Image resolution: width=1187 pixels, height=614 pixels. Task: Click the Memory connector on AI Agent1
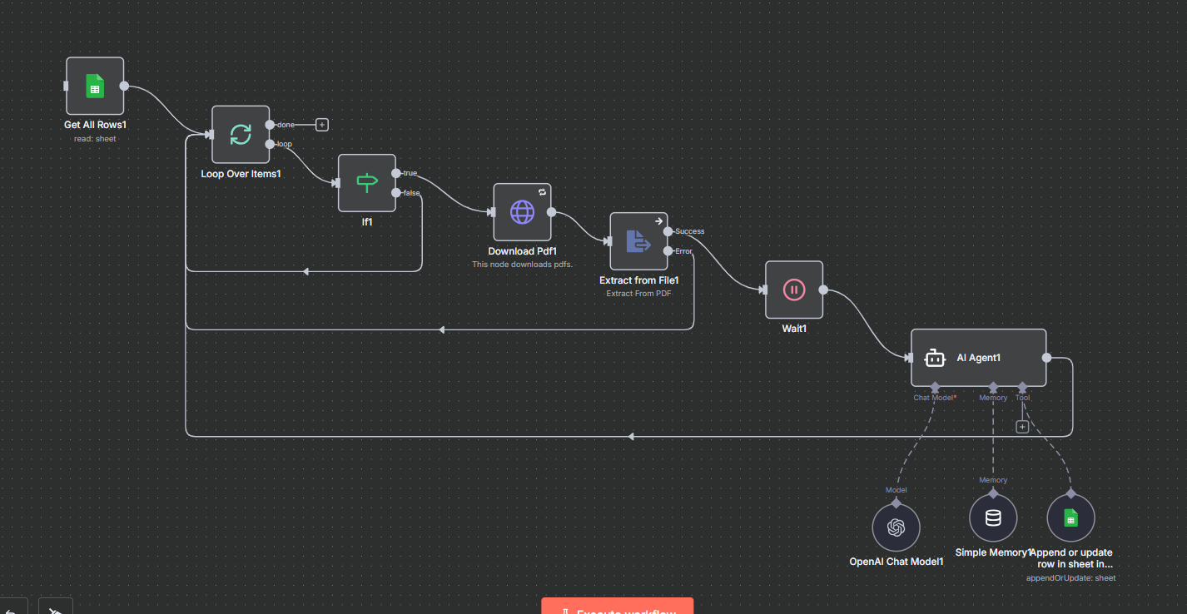tap(993, 388)
